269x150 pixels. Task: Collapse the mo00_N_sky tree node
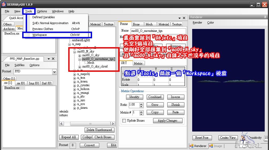click(75, 52)
